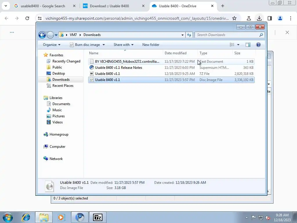Click the Explorer back navigation arrow
297x223 pixels.
pos(42,35)
